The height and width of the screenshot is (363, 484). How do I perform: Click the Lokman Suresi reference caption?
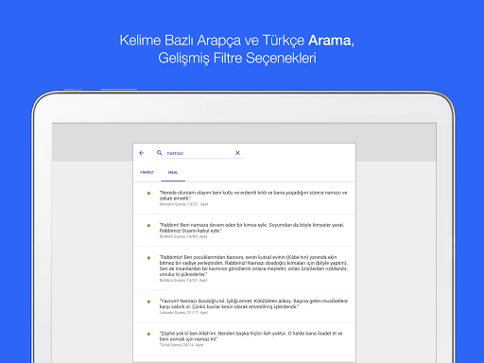tap(183, 313)
